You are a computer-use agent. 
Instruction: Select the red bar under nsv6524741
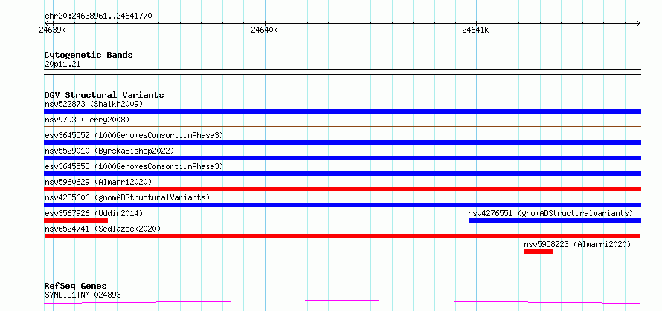[x=342, y=236]
